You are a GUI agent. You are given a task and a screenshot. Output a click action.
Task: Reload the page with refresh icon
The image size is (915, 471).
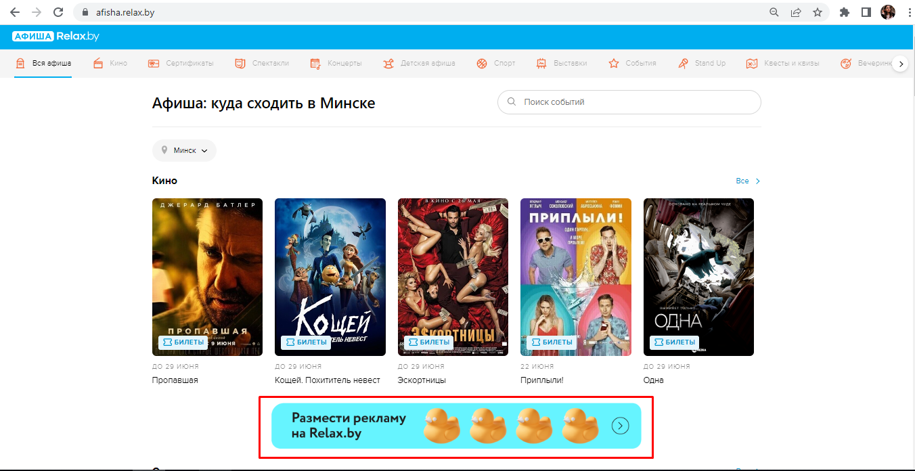58,12
